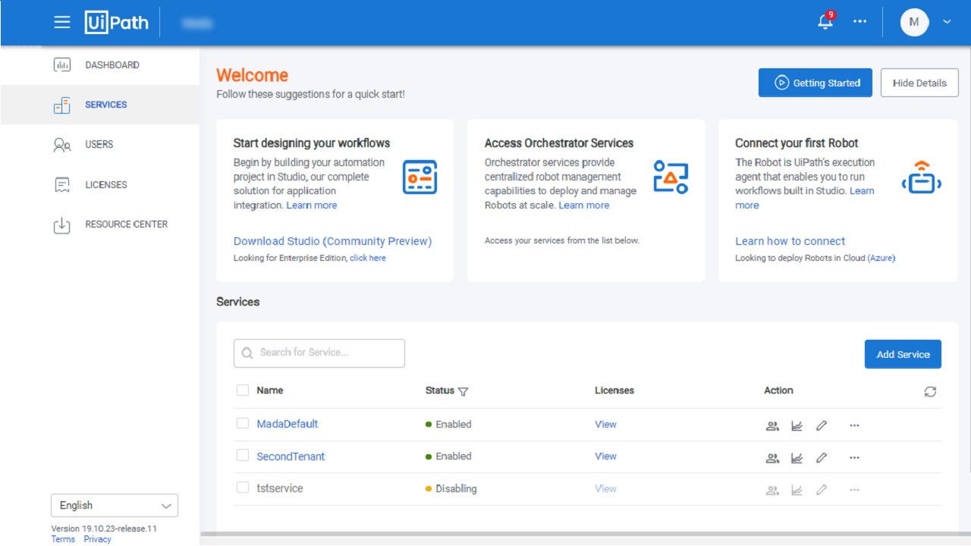The height and width of the screenshot is (546, 971).
Task: Click the Add Service button
Action: [x=903, y=354]
